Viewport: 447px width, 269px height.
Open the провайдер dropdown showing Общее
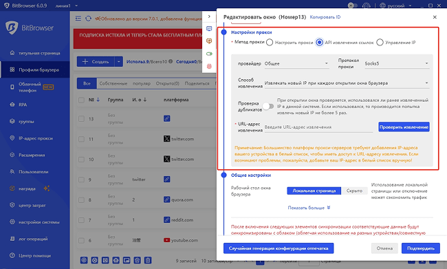[x=296, y=63]
